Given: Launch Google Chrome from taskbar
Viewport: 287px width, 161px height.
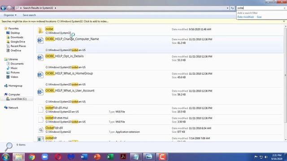Looking at the screenshot, I should point(32,157).
